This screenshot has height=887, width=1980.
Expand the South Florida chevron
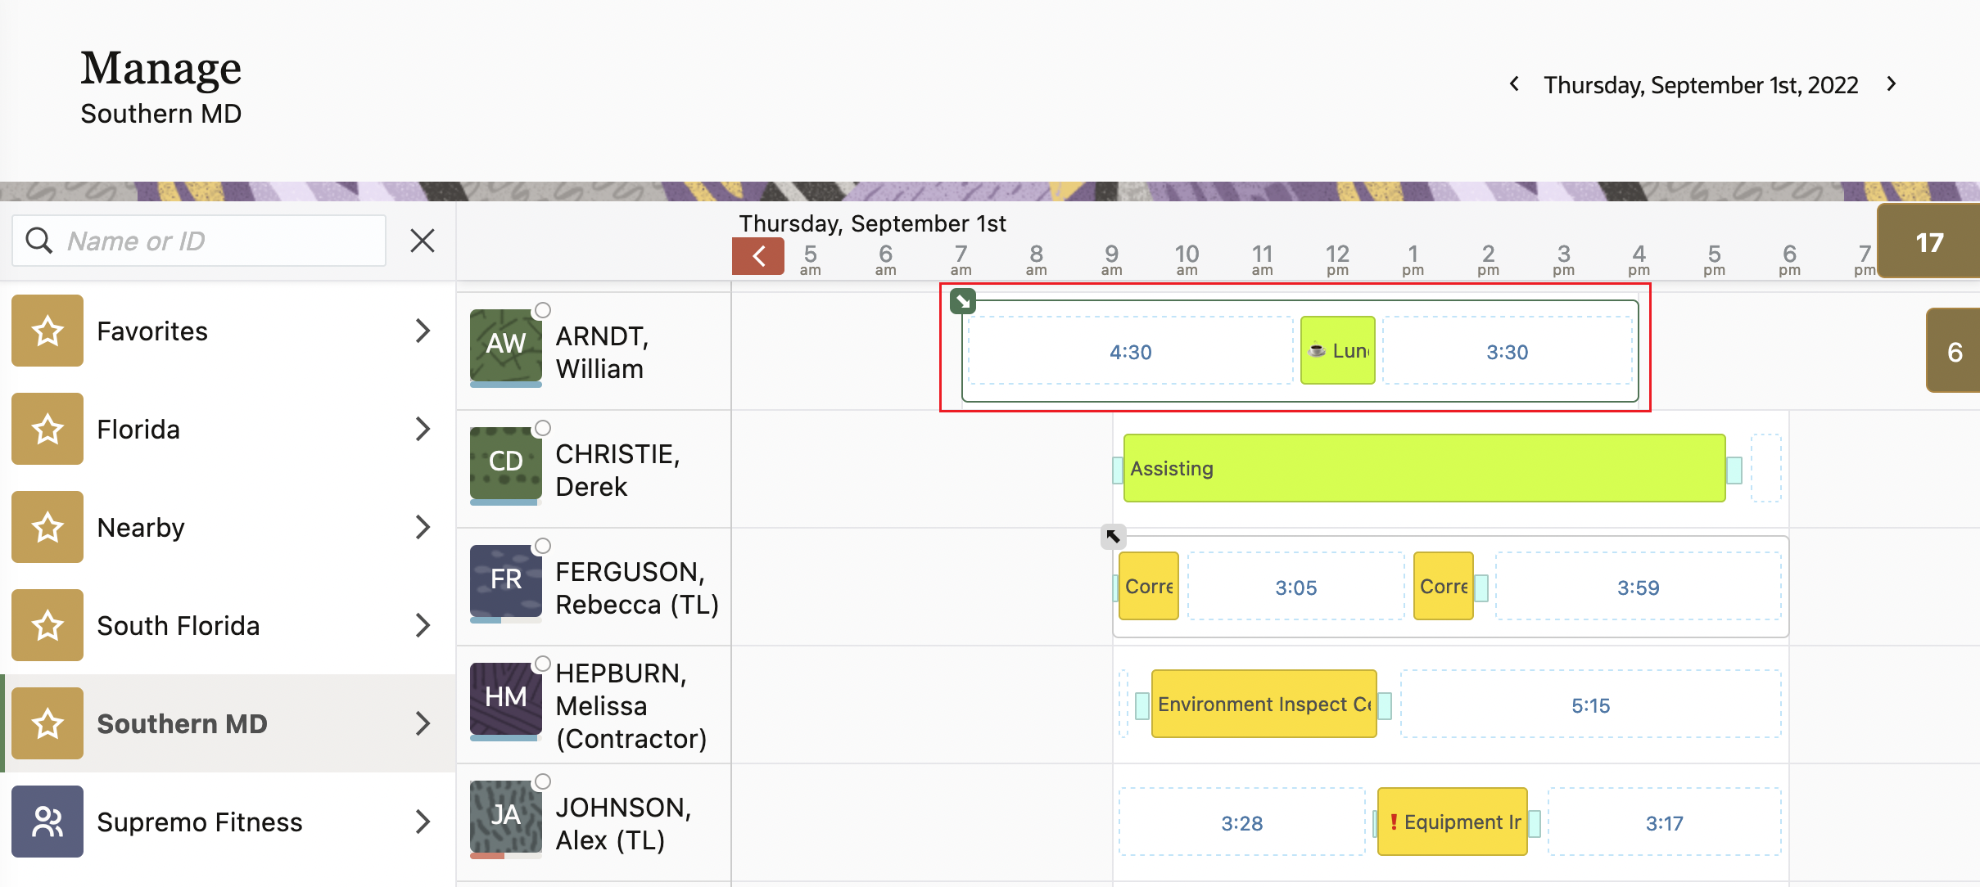pyautogui.click(x=423, y=625)
